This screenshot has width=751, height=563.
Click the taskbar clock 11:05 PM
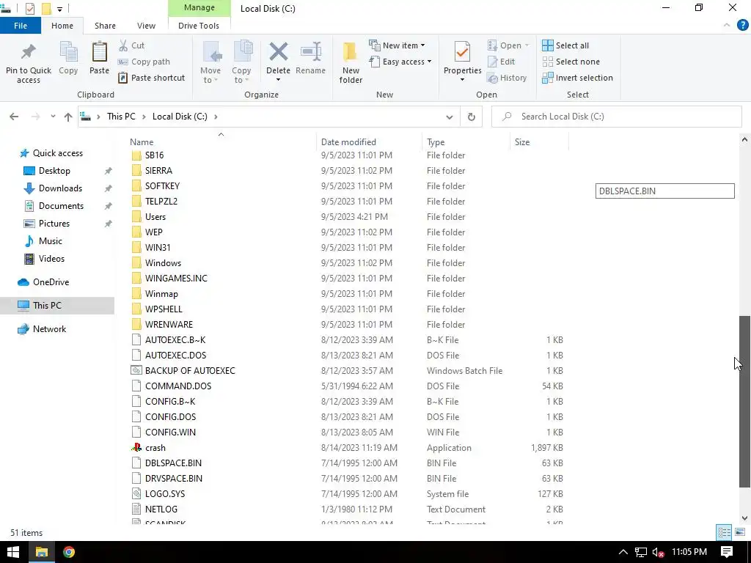(689, 552)
